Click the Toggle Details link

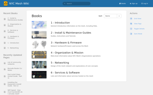(x=139, y=29)
